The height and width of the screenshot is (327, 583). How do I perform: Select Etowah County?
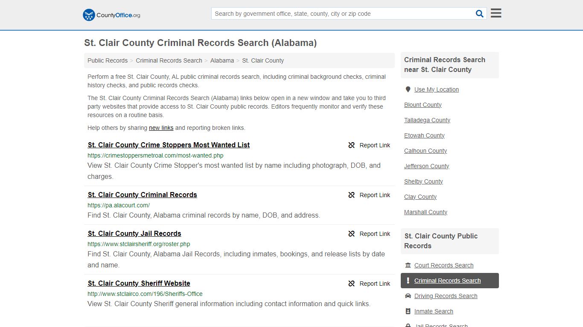pos(424,135)
